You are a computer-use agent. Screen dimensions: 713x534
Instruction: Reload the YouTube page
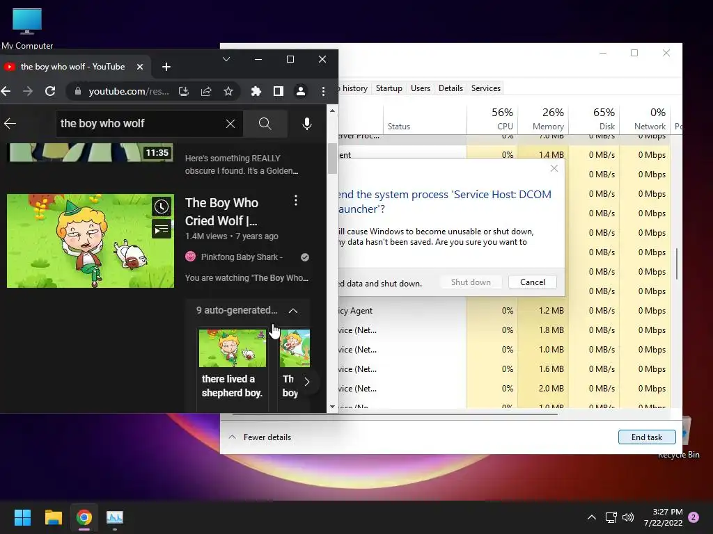point(50,91)
